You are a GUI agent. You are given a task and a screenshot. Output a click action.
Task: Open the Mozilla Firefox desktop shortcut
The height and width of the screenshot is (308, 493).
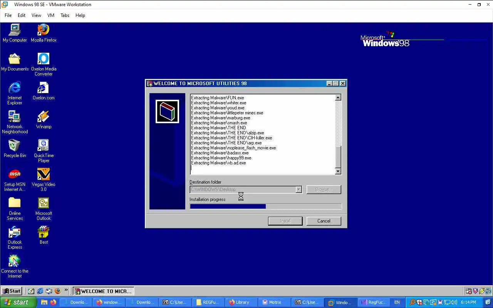[x=44, y=33]
